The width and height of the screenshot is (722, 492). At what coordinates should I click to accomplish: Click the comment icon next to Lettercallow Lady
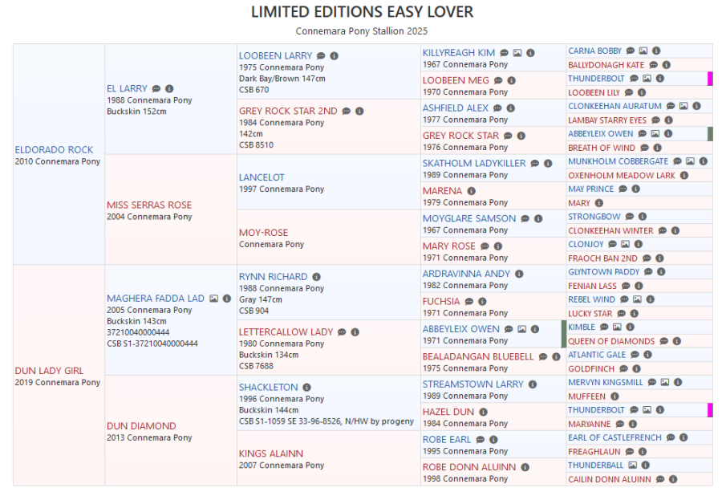[x=342, y=332]
